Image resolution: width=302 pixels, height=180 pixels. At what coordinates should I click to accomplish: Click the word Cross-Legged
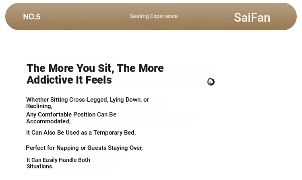coord(89,100)
